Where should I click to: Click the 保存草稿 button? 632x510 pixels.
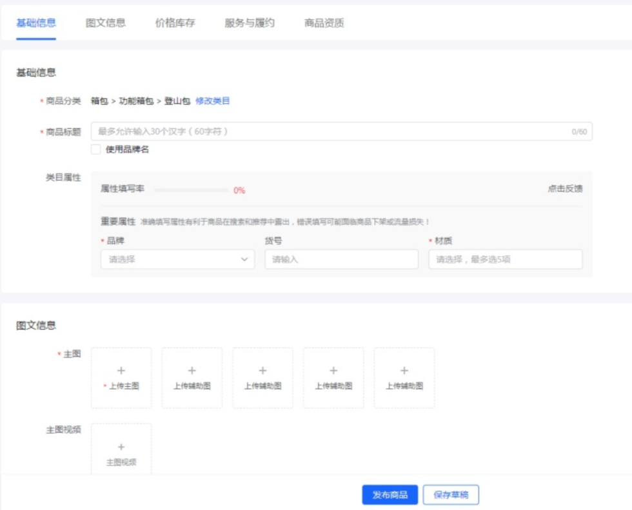[451, 495]
